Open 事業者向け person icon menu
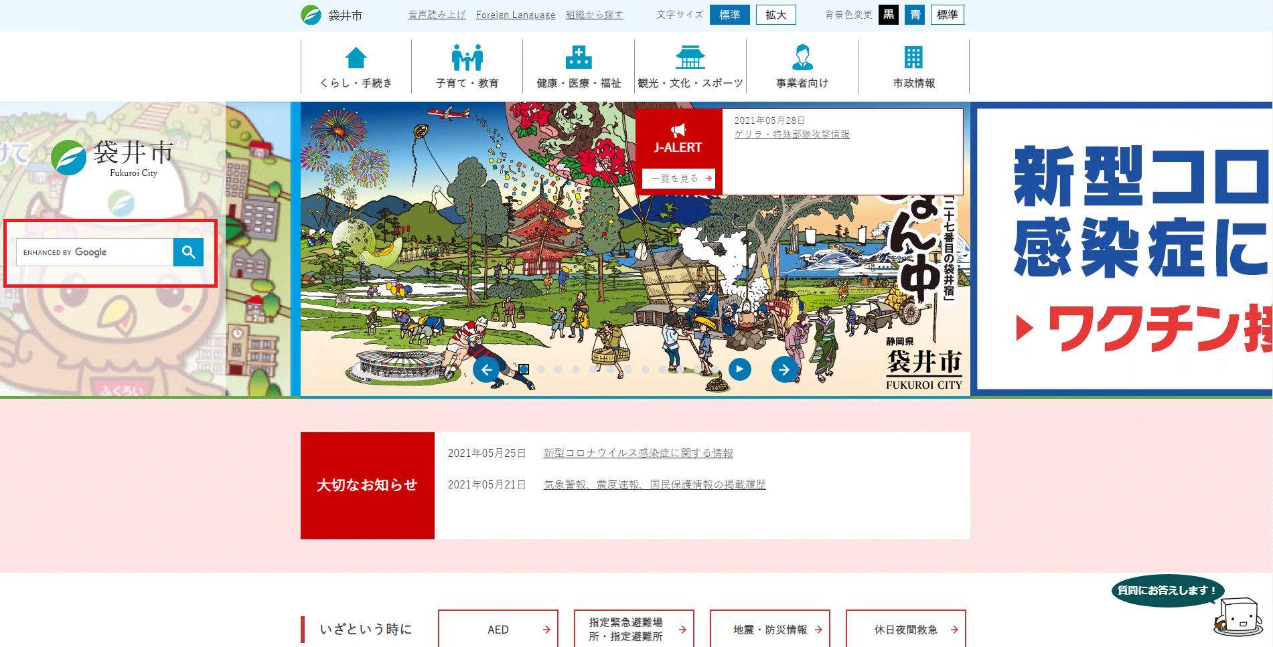The width and height of the screenshot is (1273, 647). click(x=802, y=67)
